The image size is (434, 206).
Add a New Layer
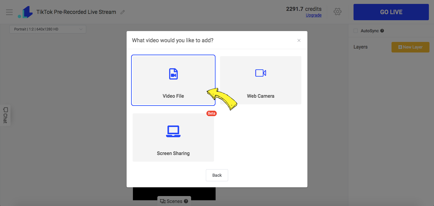[x=410, y=47]
